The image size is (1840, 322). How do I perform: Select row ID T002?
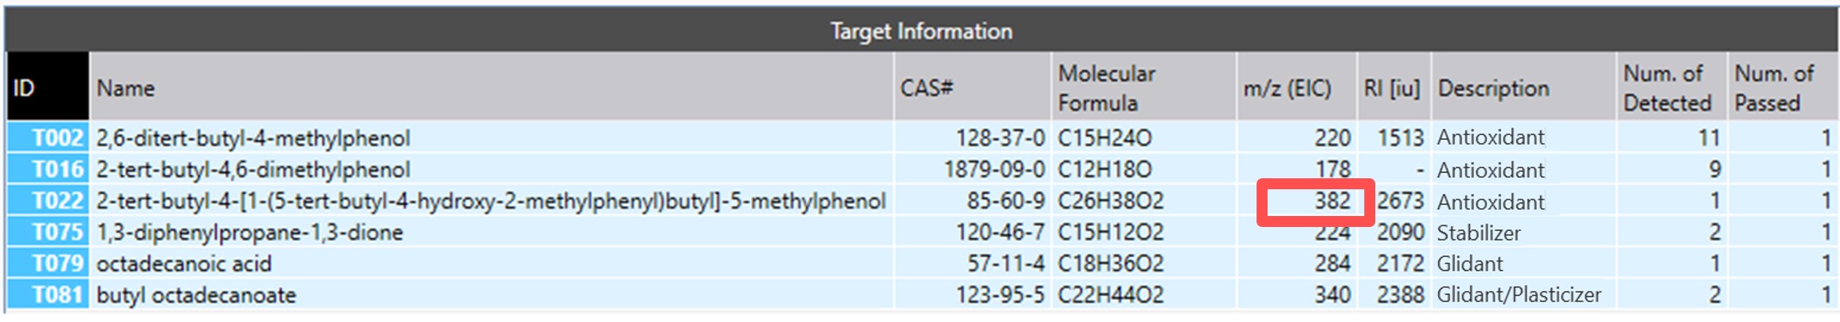click(x=49, y=137)
